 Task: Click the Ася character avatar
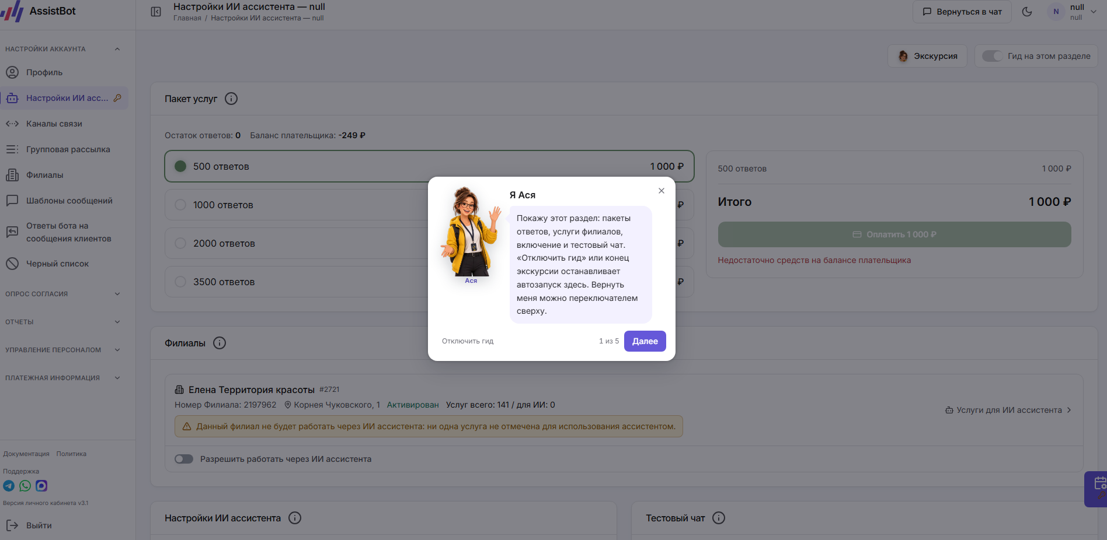[471, 232]
